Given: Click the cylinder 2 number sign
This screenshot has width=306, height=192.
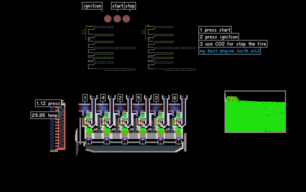Looking at the screenshot, I should coord(120,98).
